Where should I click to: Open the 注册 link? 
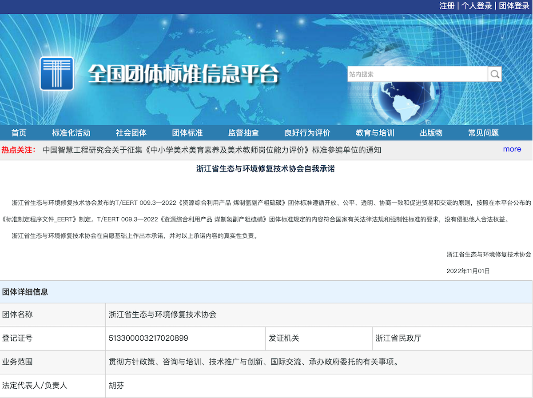click(447, 6)
